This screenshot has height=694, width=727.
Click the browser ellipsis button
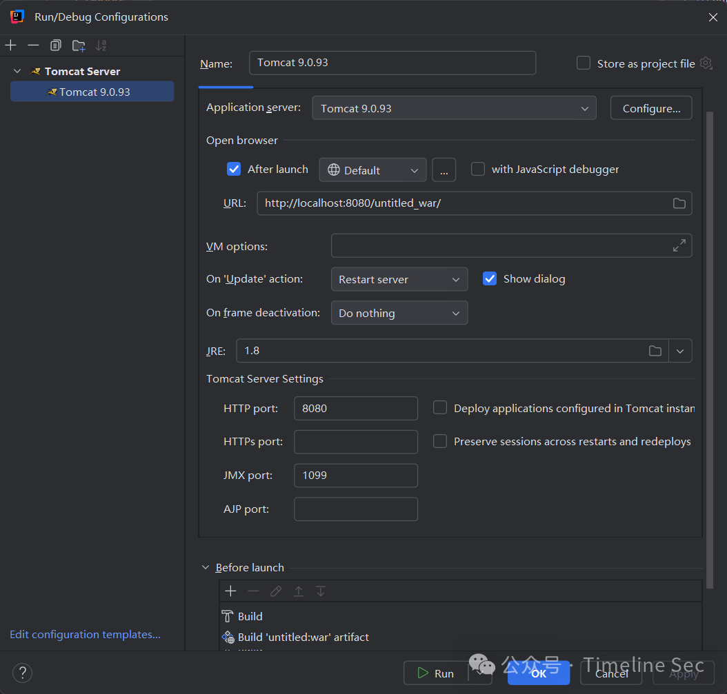tap(444, 170)
